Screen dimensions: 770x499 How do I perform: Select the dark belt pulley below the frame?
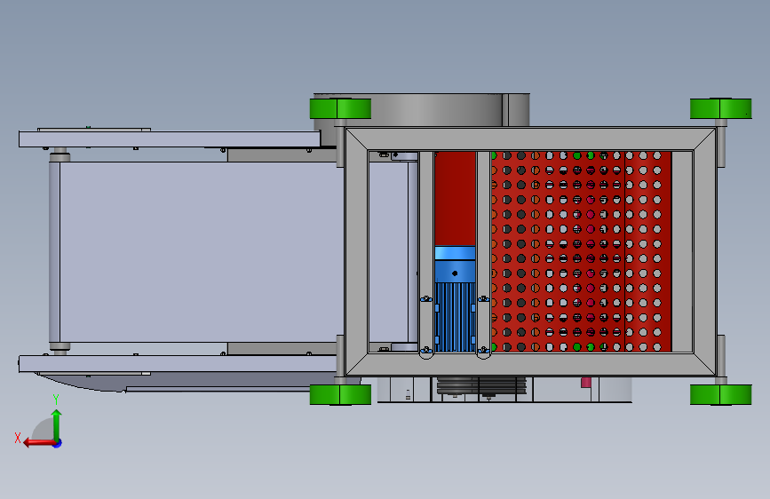click(481, 386)
